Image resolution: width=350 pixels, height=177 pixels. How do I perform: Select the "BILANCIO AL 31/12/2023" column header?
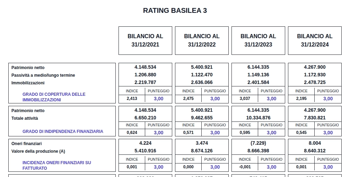(x=258, y=40)
